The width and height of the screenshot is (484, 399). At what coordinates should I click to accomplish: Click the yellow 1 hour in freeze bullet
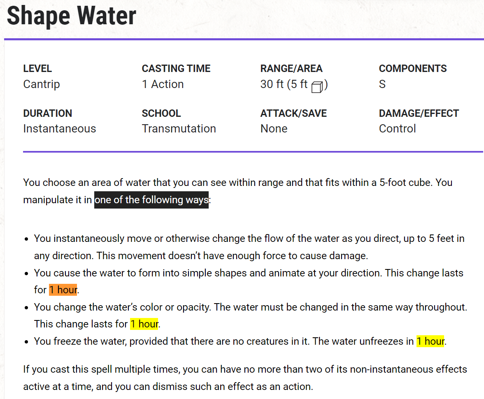click(430, 341)
